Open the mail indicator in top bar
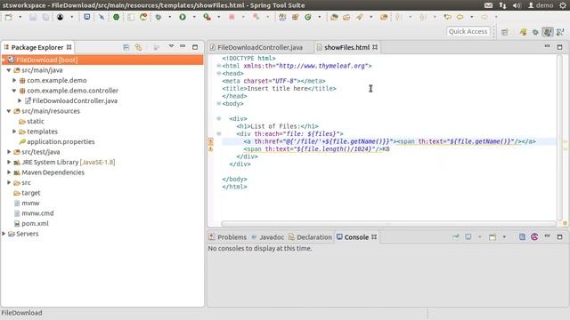The image size is (570, 320). [489, 5]
